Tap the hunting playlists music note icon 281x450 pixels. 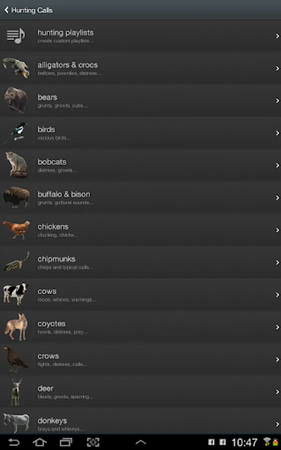(x=16, y=36)
